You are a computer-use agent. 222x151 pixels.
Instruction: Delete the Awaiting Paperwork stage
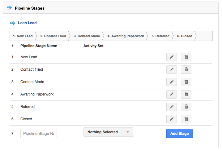[x=186, y=94]
